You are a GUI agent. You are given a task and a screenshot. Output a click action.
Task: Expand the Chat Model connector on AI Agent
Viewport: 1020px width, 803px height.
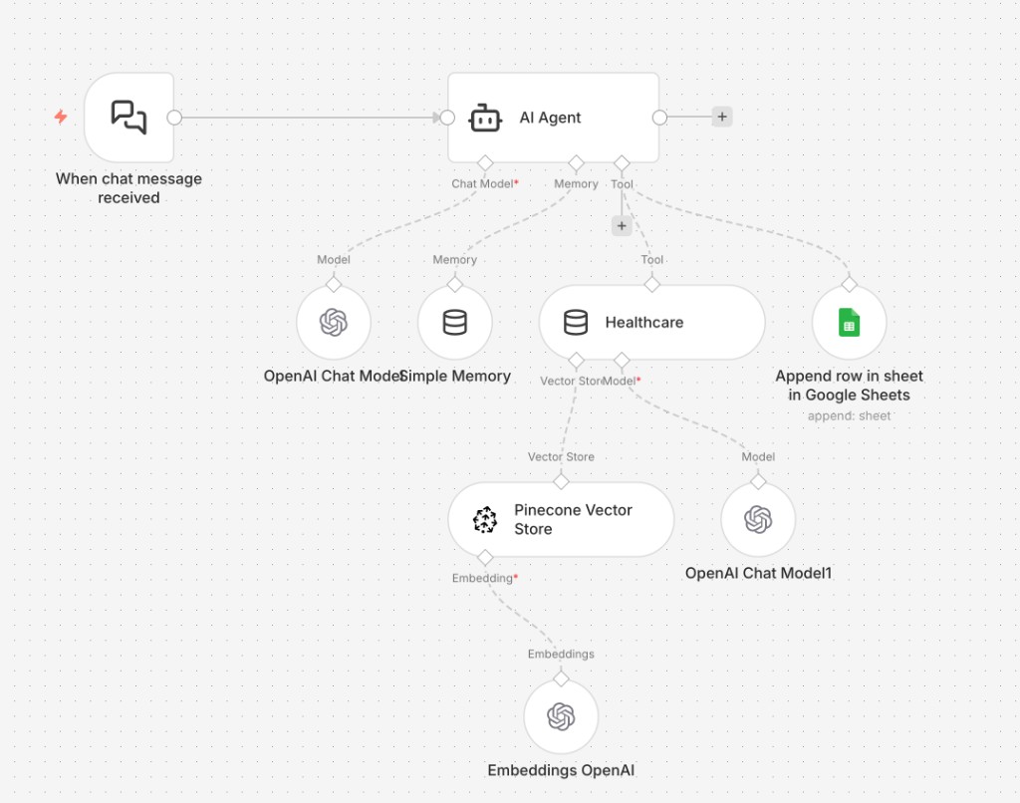[485, 162]
